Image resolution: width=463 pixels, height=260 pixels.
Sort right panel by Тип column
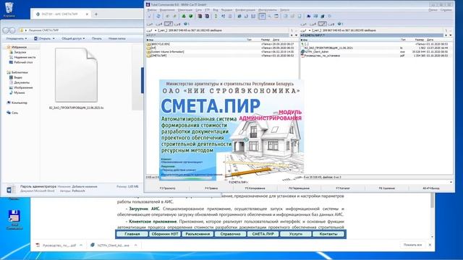(x=404, y=40)
